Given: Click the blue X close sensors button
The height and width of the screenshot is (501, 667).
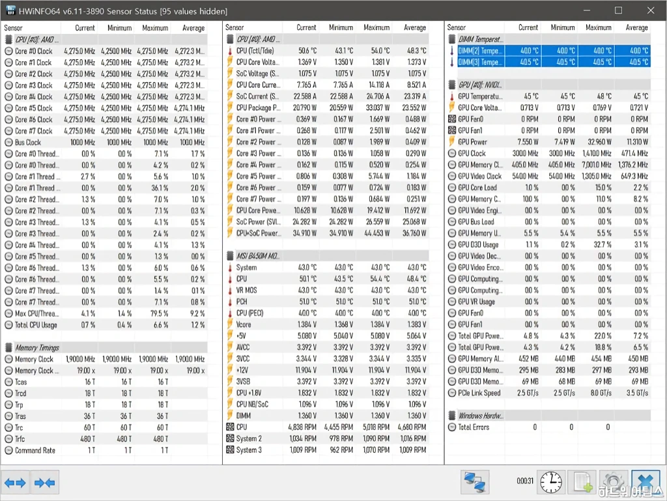Looking at the screenshot, I should pos(645,483).
